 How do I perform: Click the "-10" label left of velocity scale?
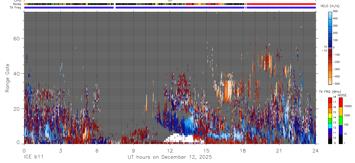coord(324,51)
